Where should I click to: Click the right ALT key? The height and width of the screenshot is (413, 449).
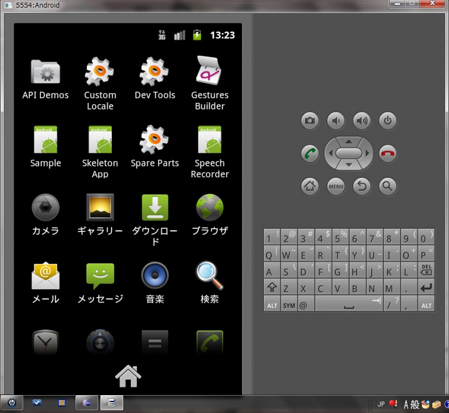pyautogui.click(x=426, y=304)
